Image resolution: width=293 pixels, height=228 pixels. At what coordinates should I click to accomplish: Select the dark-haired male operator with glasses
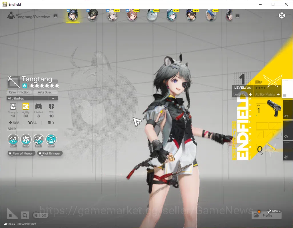click(192, 15)
